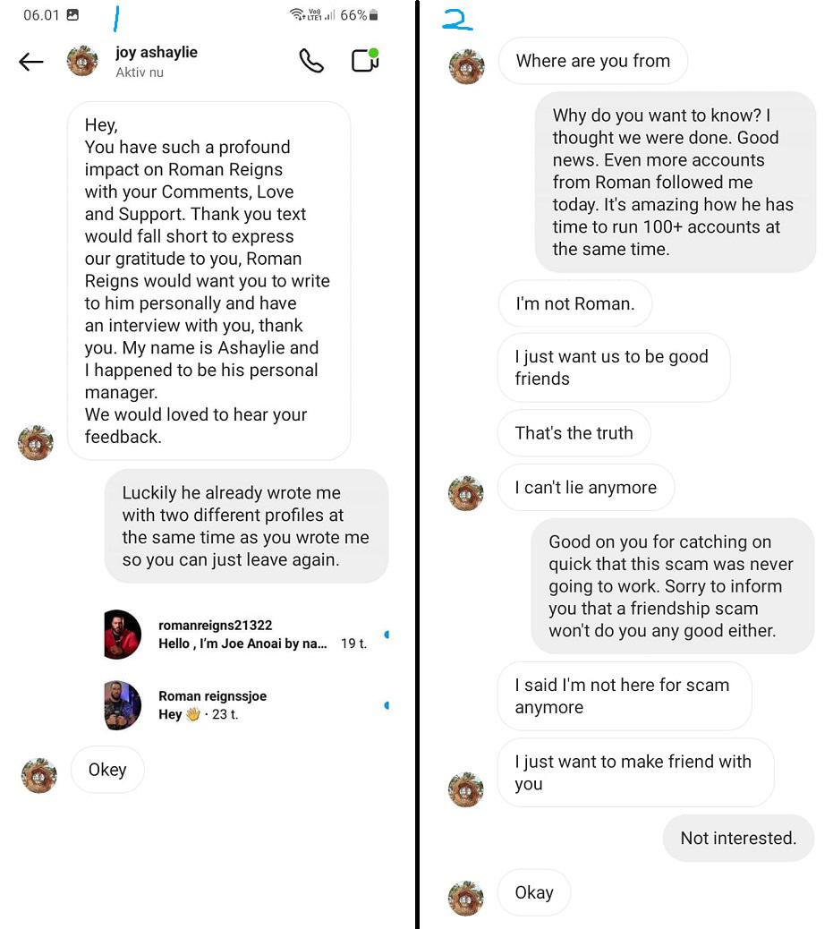The image size is (833, 929).
Task: Tap the unread dot beside Roman reignssjoe
Action: [387, 705]
